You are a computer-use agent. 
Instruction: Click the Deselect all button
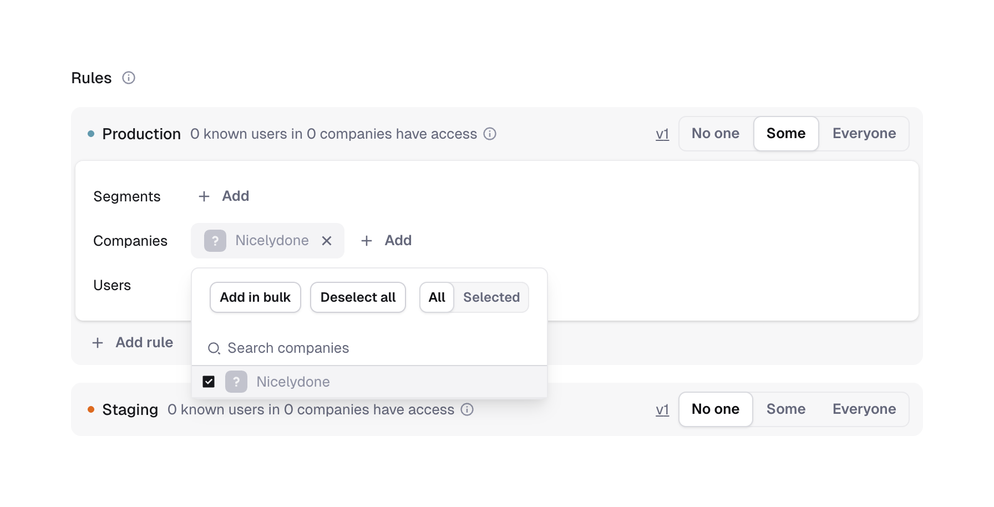(x=358, y=297)
